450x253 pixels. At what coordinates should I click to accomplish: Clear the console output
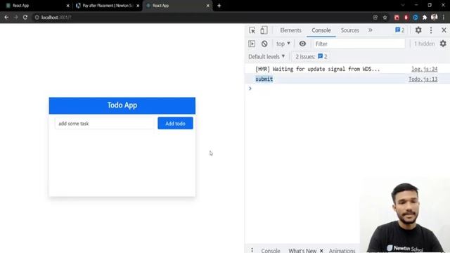[x=264, y=44]
